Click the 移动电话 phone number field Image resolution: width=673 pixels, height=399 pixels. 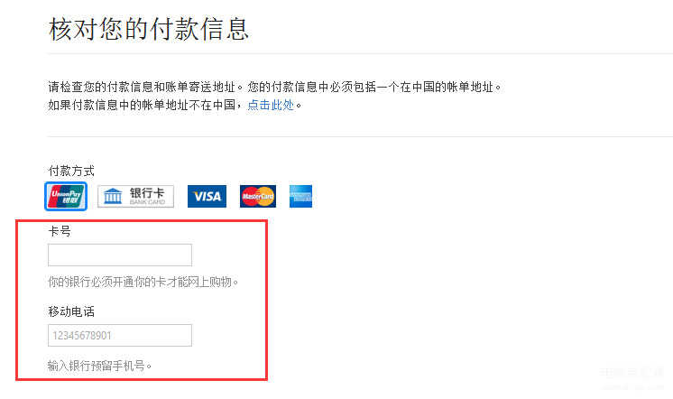[120, 335]
